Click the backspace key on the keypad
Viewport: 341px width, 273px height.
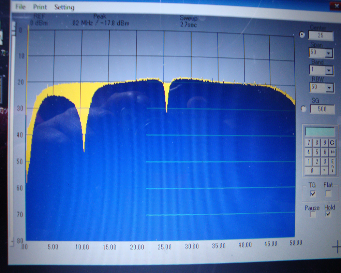pos(332,152)
